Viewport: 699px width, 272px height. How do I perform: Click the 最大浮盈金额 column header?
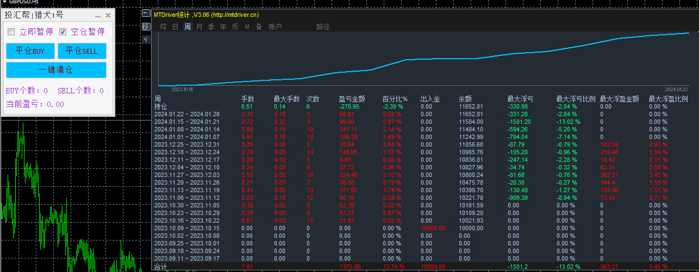pyautogui.click(x=620, y=99)
